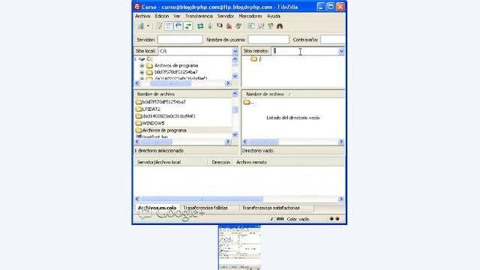
Task: Collapse the C: drive tree node
Action: point(135,58)
